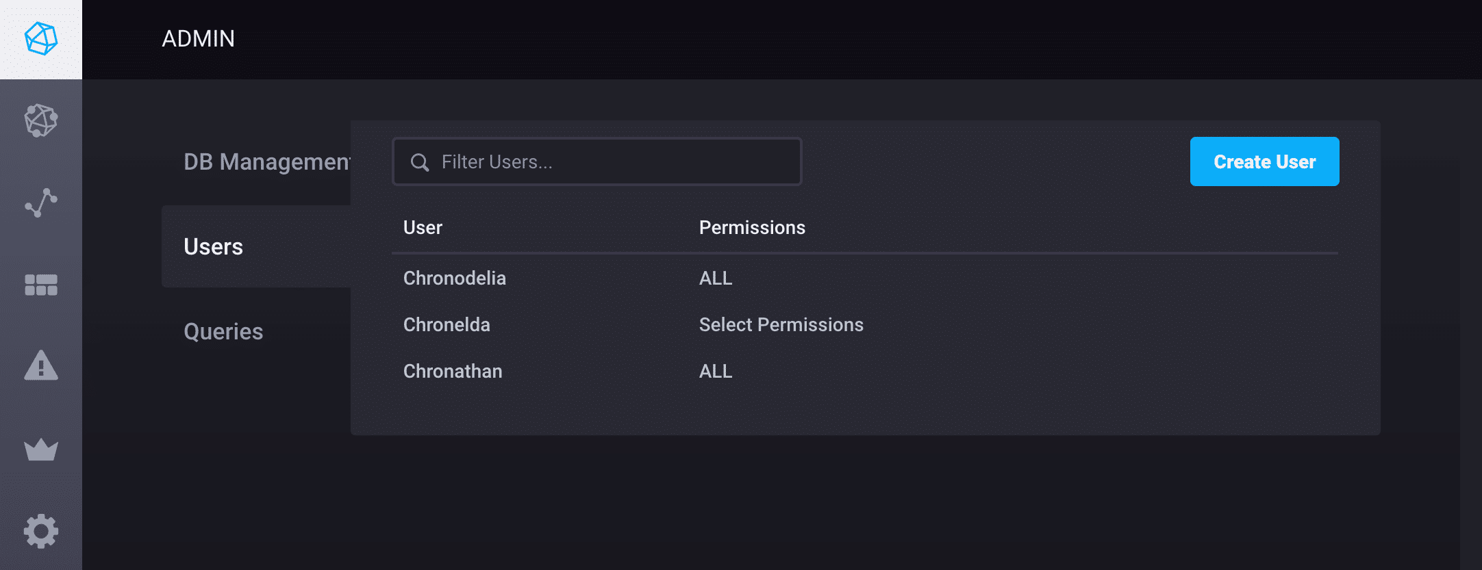Select the Admin crown icon
Viewport: 1482px width, 570px height.
(x=41, y=450)
